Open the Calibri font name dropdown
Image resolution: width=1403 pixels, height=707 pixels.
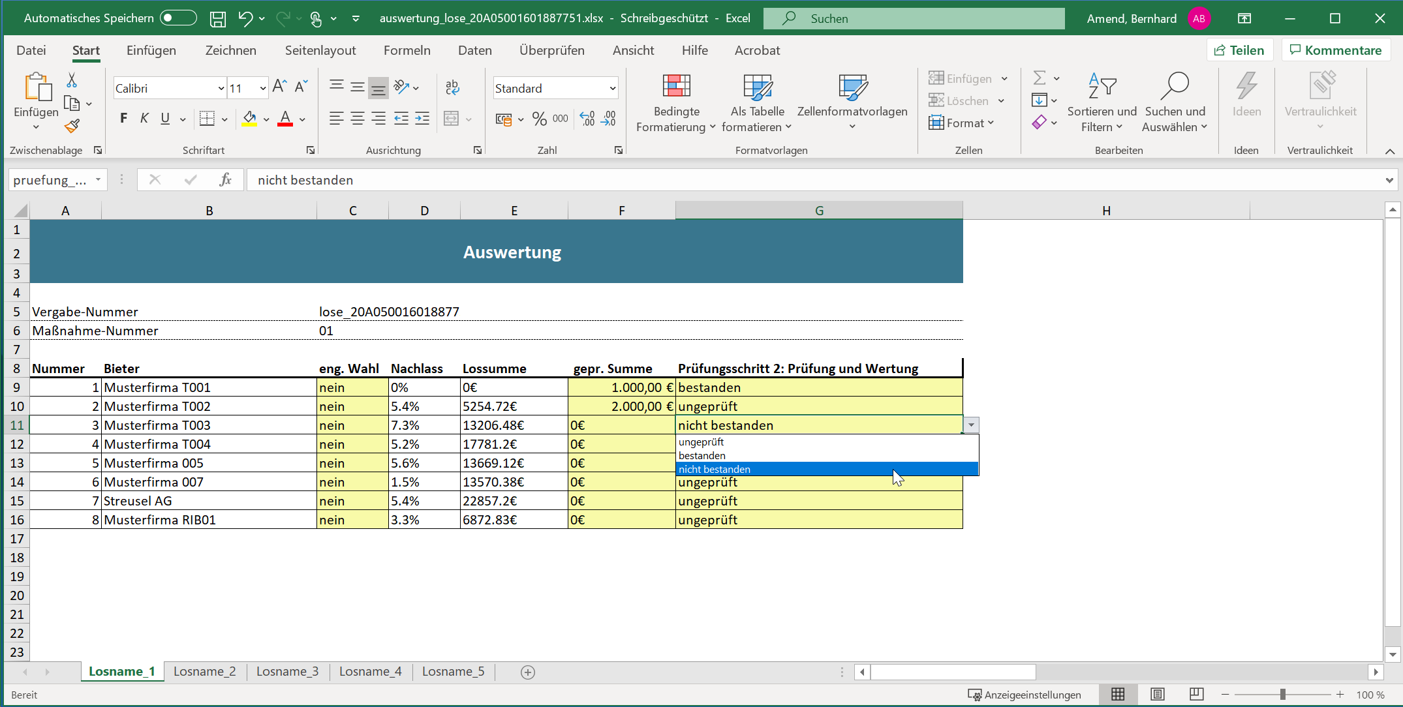click(221, 89)
